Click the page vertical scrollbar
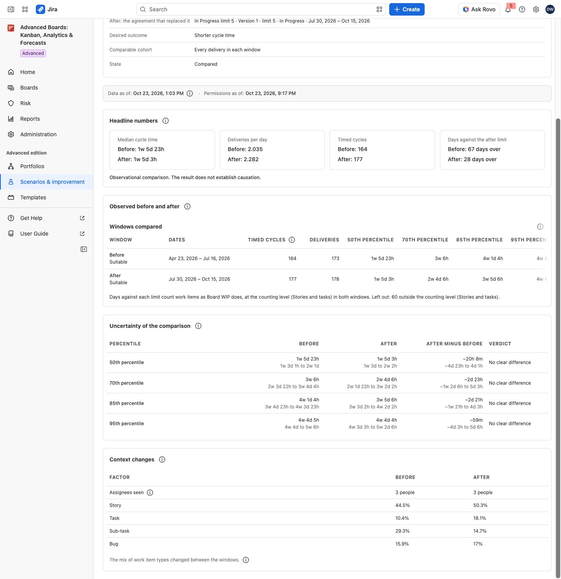 [x=558, y=348]
